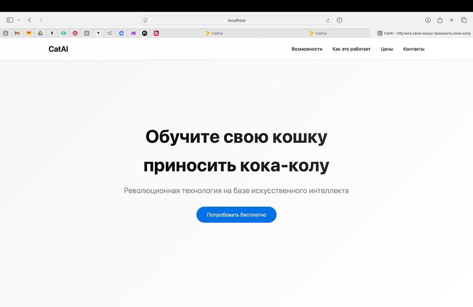
Task: Open pinned tab with gray letter A
Action: [6, 33]
